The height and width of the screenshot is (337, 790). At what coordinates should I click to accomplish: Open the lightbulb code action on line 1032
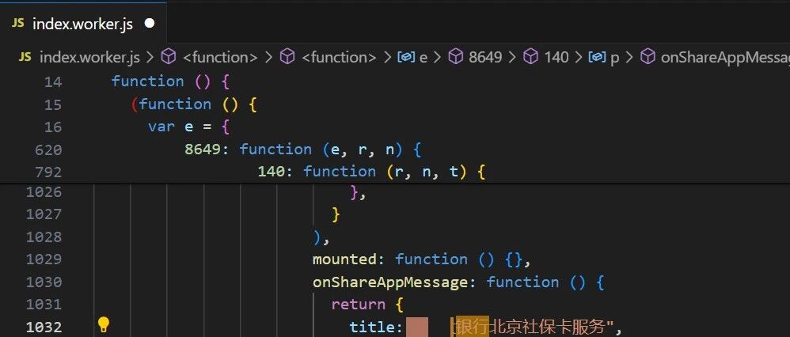click(x=103, y=325)
